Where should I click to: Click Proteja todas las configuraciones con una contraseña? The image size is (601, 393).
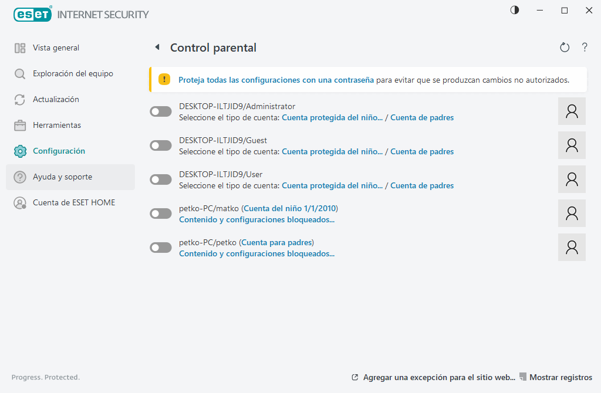pos(276,80)
